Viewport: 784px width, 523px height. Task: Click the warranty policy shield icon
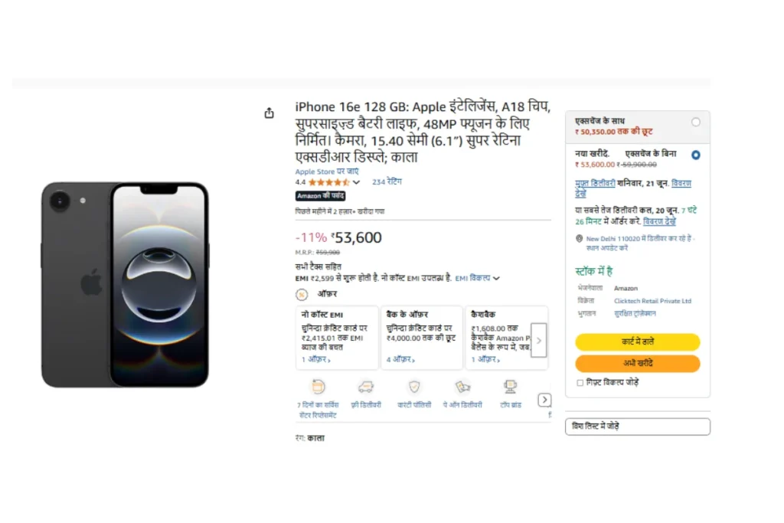[414, 387]
